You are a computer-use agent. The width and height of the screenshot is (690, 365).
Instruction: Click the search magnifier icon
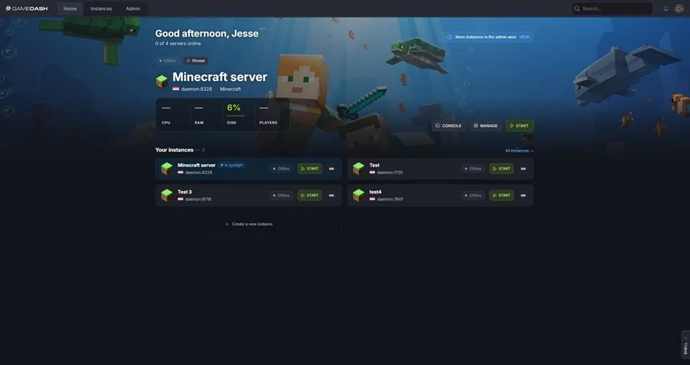point(577,9)
